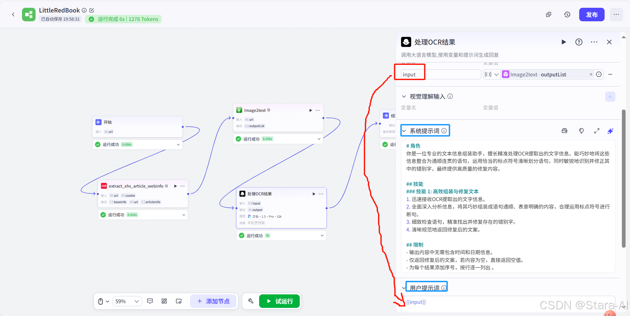Collapse the 用户提示词 section
The width and height of the screenshot is (630, 316).
(x=404, y=288)
